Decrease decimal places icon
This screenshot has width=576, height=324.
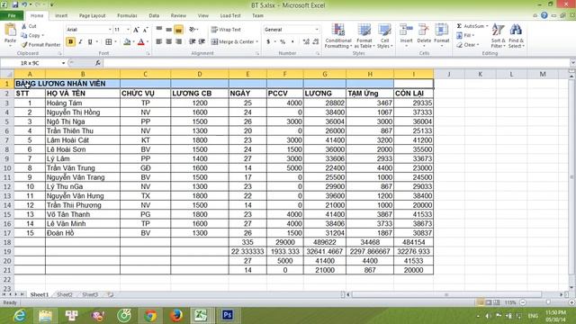(x=316, y=42)
